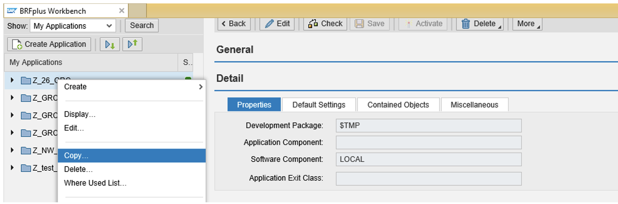Click the Development Package field
This screenshot has width=618, height=204.
pos(429,125)
